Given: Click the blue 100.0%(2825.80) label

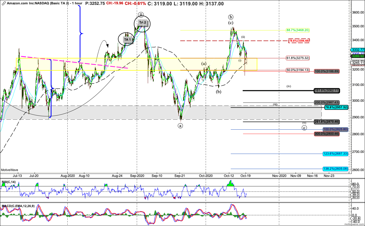Looking at the screenshot, I should (336, 129).
